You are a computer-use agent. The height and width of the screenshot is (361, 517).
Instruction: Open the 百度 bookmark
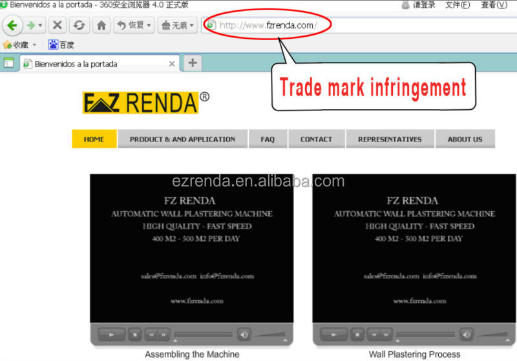coord(61,45)
